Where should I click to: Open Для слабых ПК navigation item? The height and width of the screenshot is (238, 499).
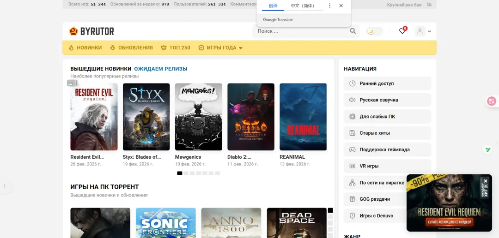pyautogui.click(x=387, y=117)
